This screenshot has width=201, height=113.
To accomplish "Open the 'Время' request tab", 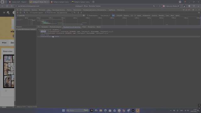I will [99, 27].
